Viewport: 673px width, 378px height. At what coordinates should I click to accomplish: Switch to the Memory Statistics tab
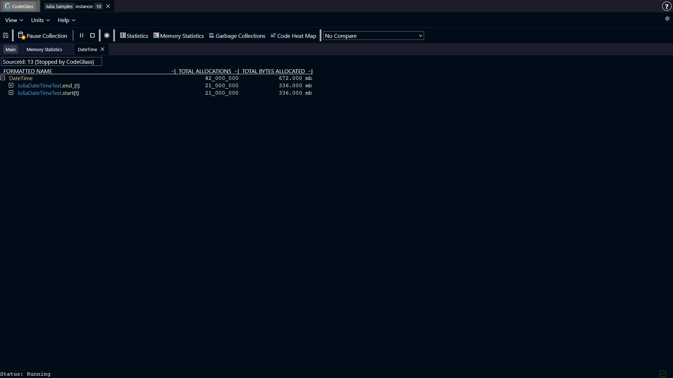coord(44,49)
